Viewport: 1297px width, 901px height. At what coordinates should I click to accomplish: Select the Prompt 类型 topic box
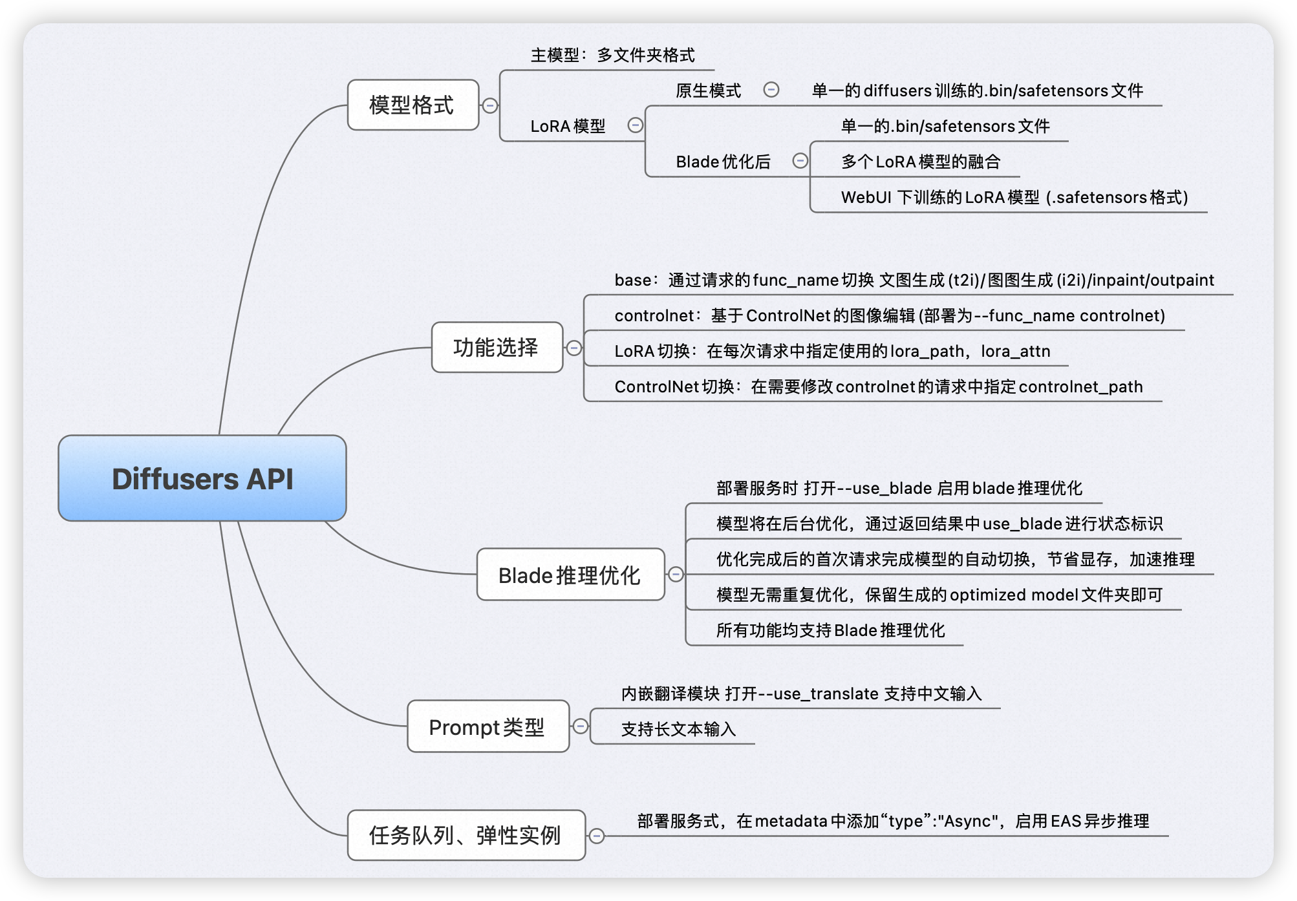pyautogui.click(x=488, y=726)
